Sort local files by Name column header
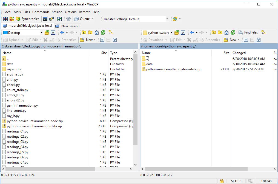Image resolution: width=278 pixels, height=184 pixels. [x=45, y=53]
